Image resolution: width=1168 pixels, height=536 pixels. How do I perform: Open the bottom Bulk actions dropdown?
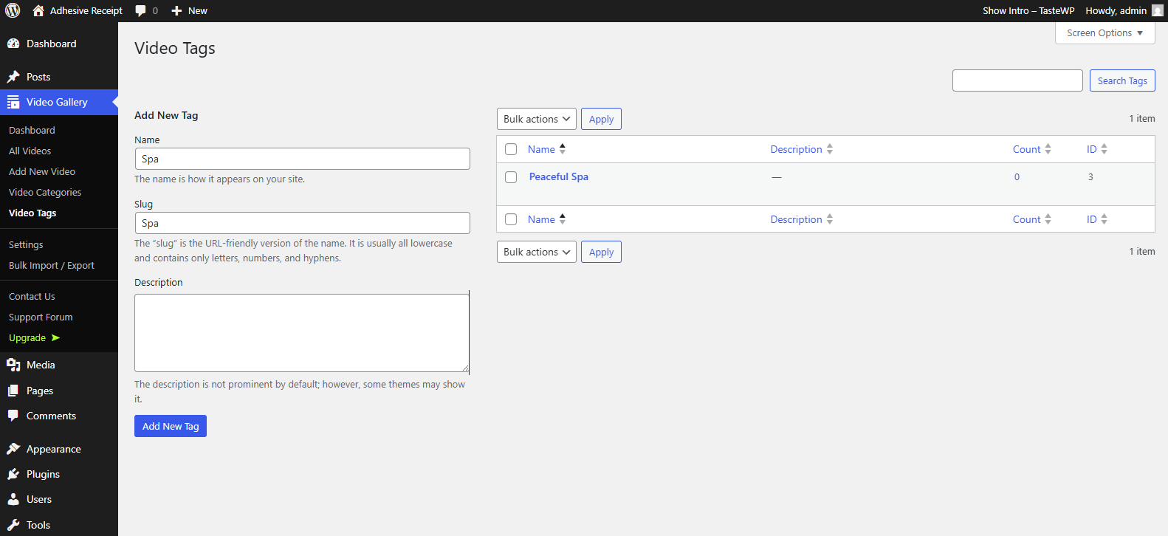tap(536, 252)
